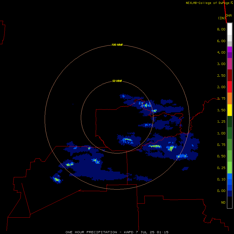Click the '7 JUL 25' date text
This screenshot has height=234, width=234.
145,232
